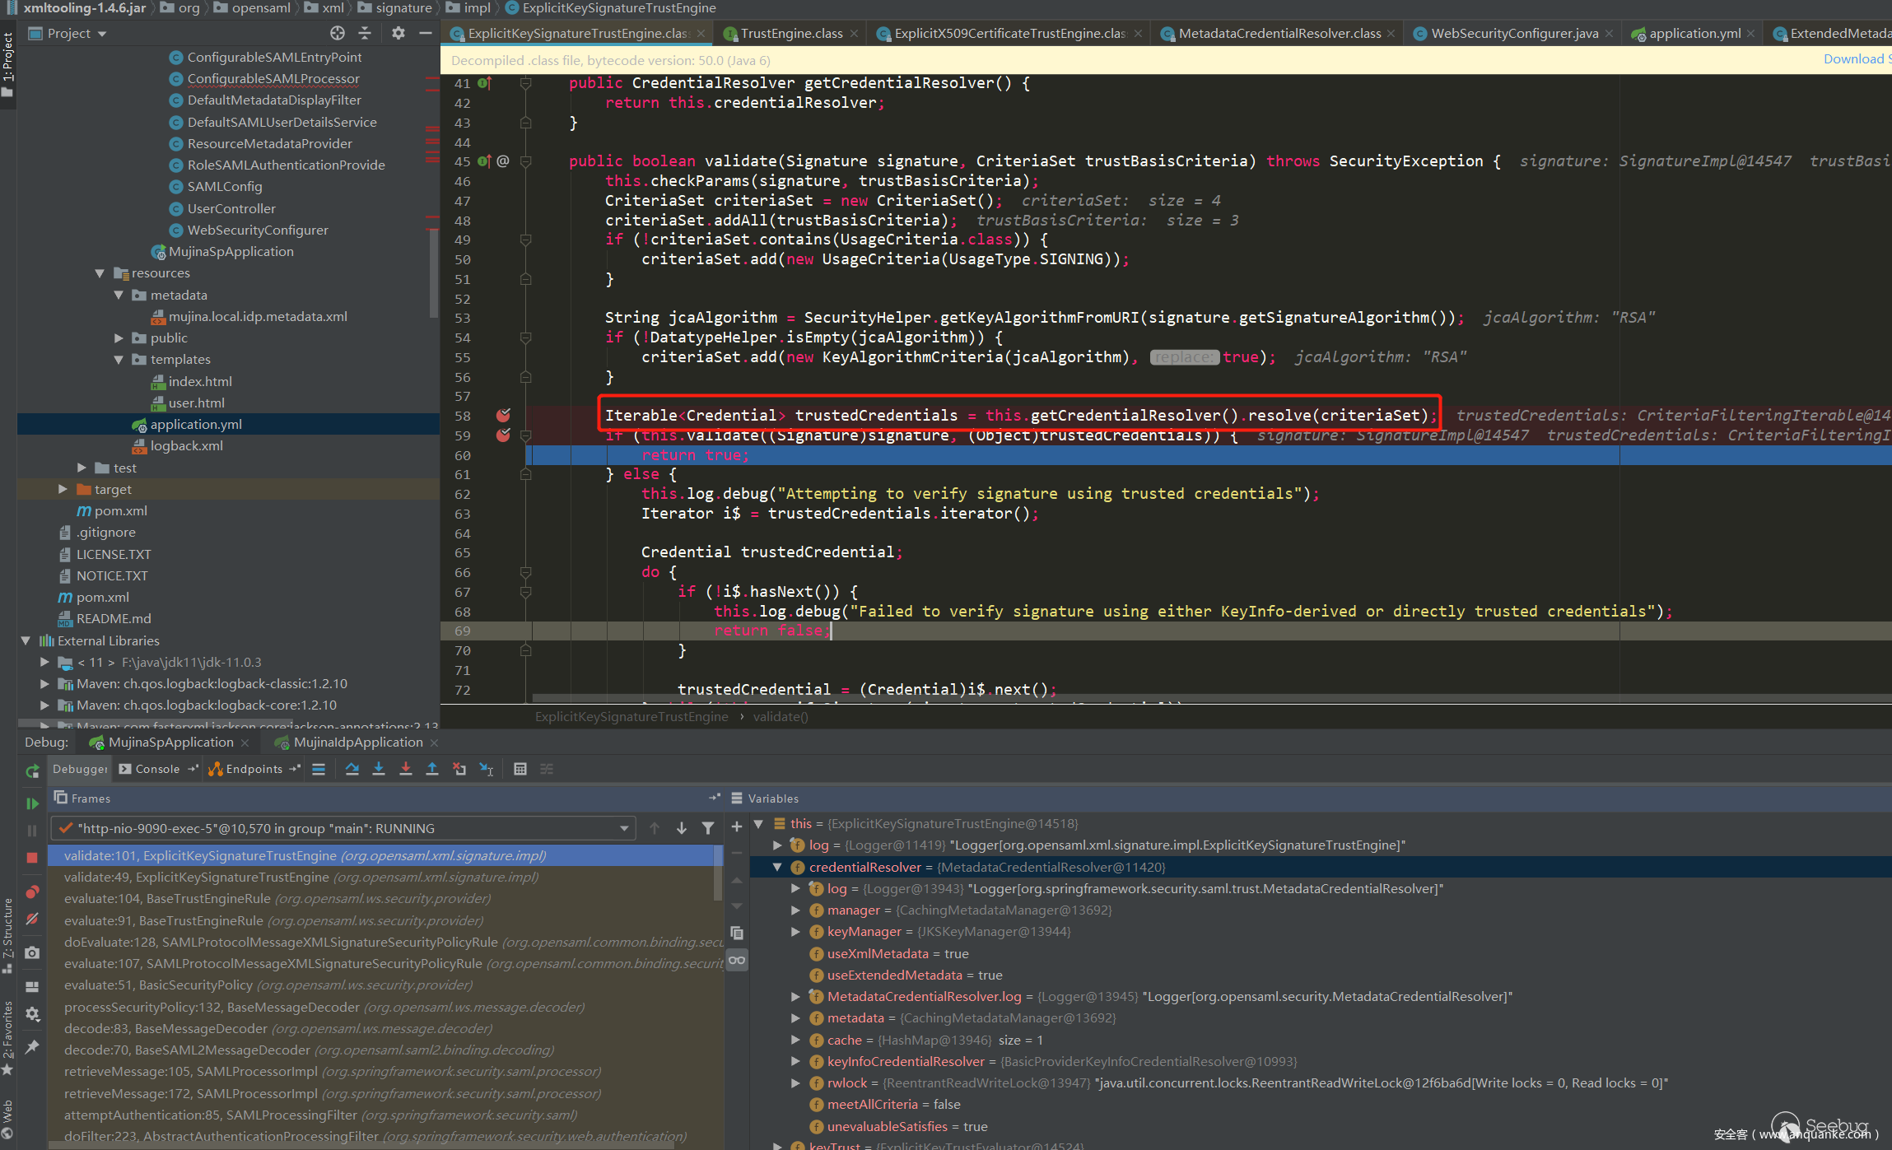The height and width of the screenshot is (1150, 1892).
Task: Toggle Mute Breakpoints in debug sidebar
Action: pos(32,919)
